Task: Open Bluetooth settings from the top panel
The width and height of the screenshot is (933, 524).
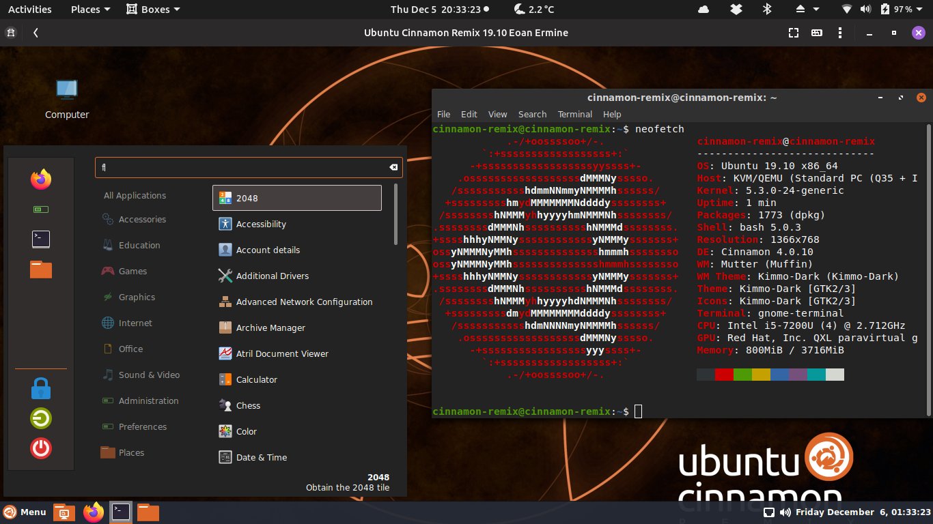Action: tap(766, 9)
